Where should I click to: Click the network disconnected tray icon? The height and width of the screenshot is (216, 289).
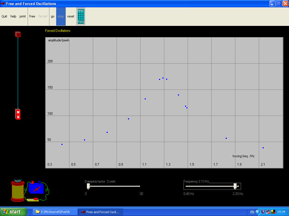coord(268,212)
